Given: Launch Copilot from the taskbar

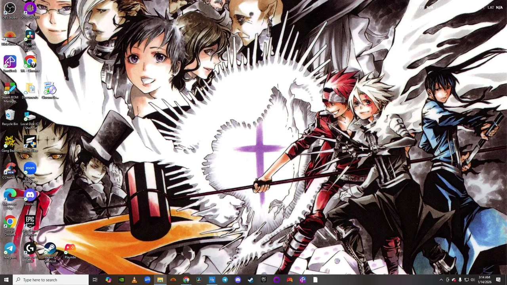Looking at the screenshot, I should [x=108, y=280].
